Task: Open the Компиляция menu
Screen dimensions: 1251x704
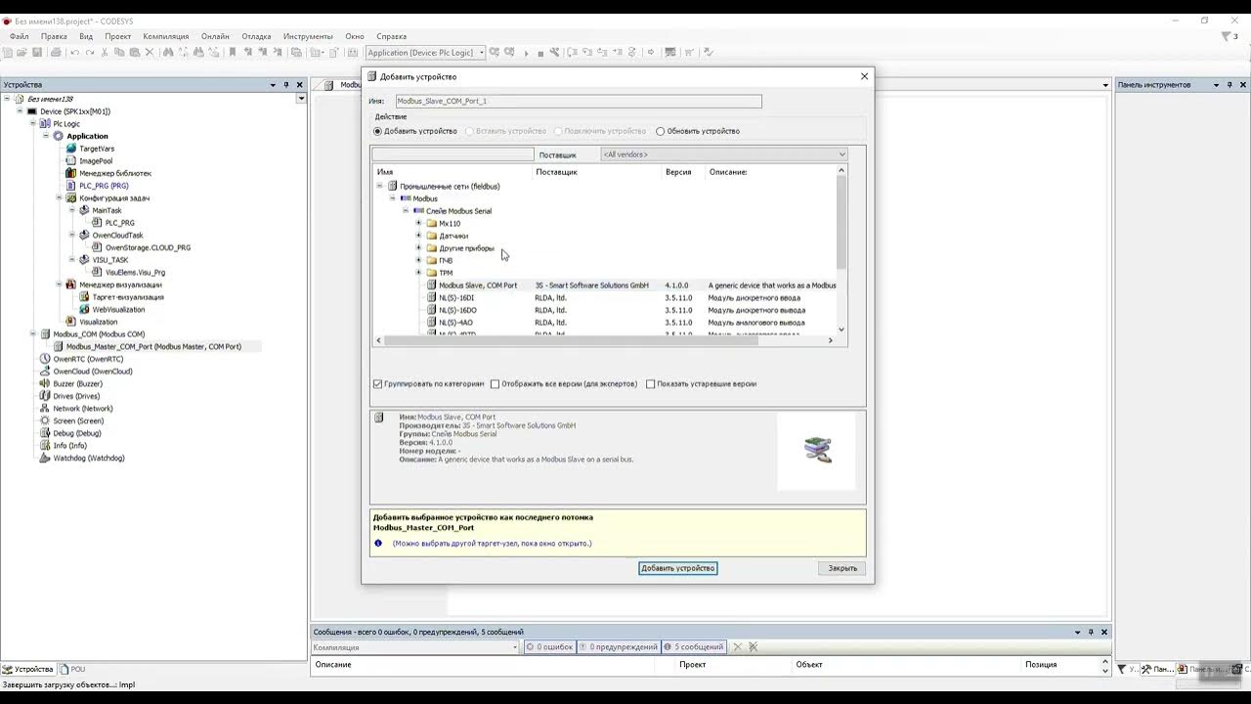Action: tap(165, 36)
